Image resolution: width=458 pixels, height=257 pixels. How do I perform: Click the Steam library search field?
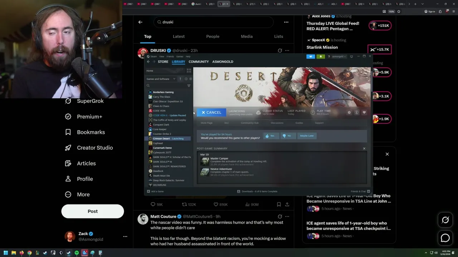point(166,86)
